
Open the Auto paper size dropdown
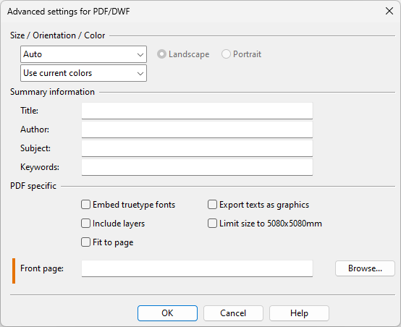click(x=83, y=54)
